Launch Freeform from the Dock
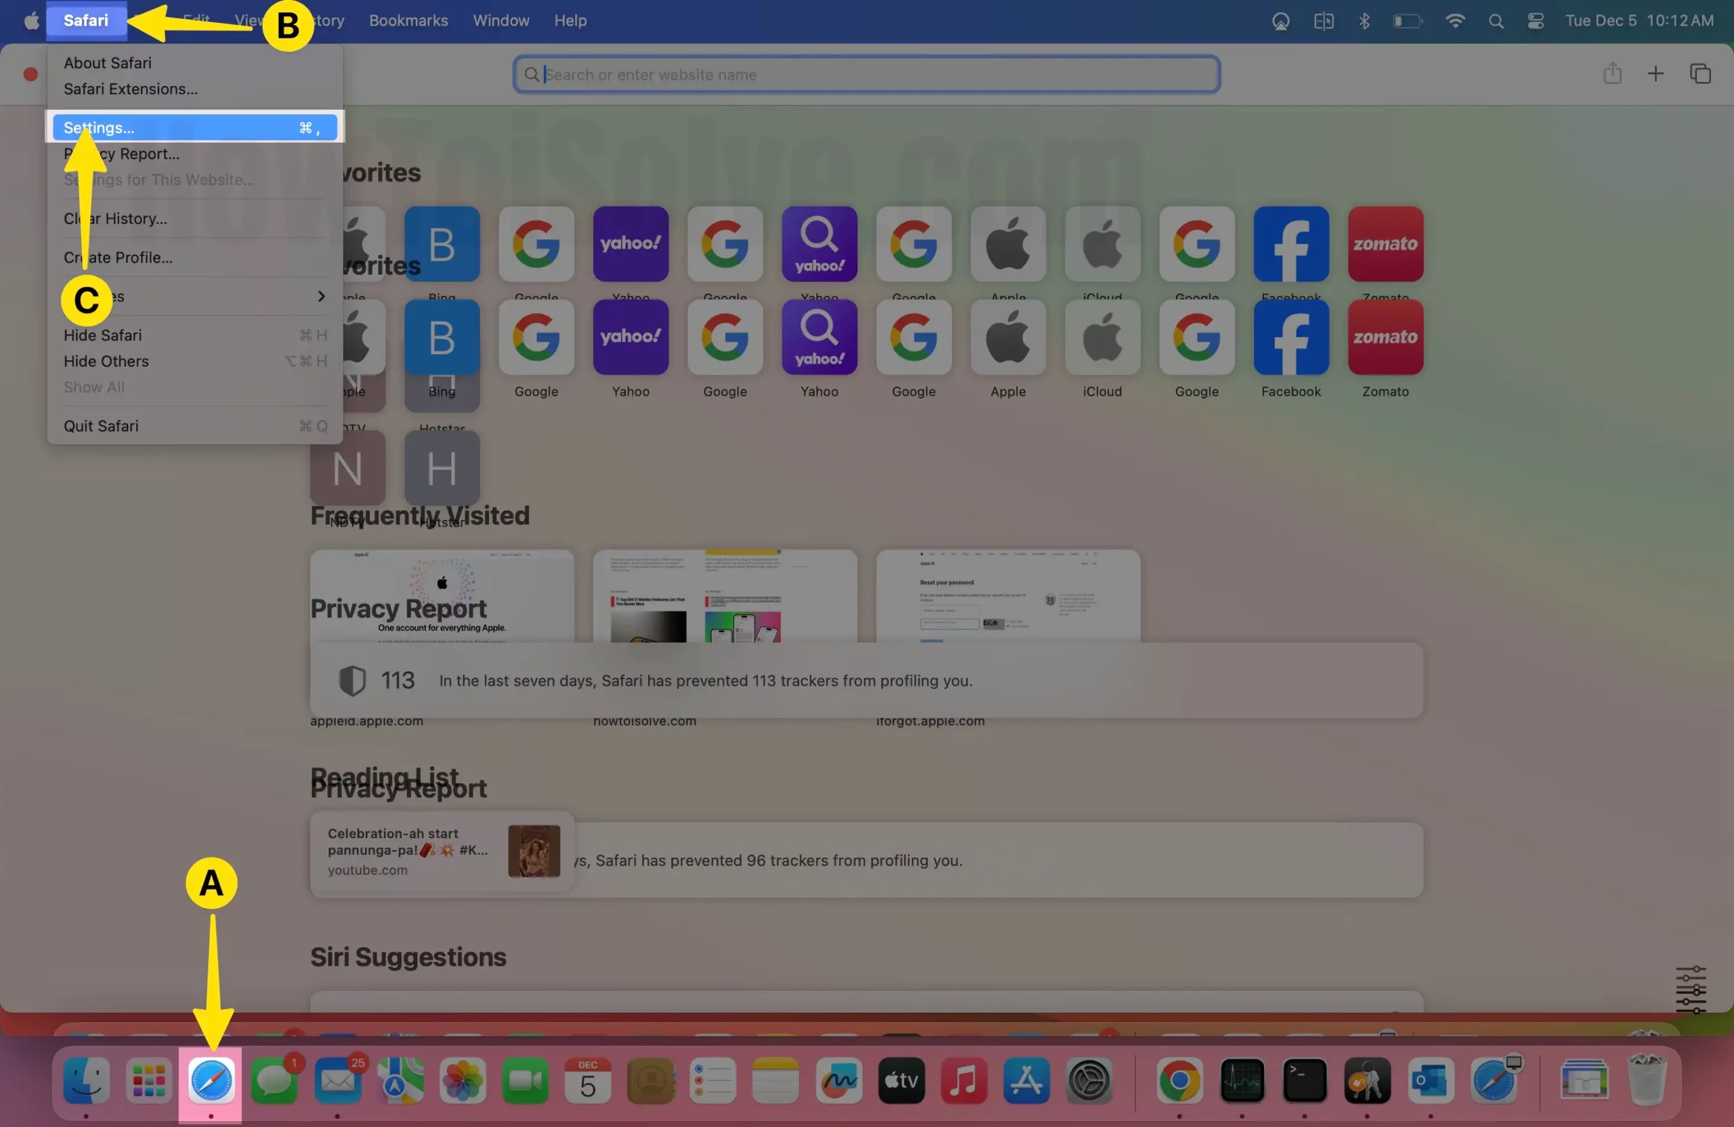 click(x=839, y=1080)
